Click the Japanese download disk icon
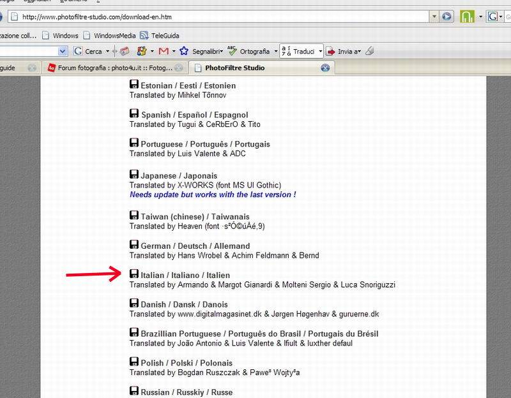Screen dimensions: 511x398 click(134, 174)
